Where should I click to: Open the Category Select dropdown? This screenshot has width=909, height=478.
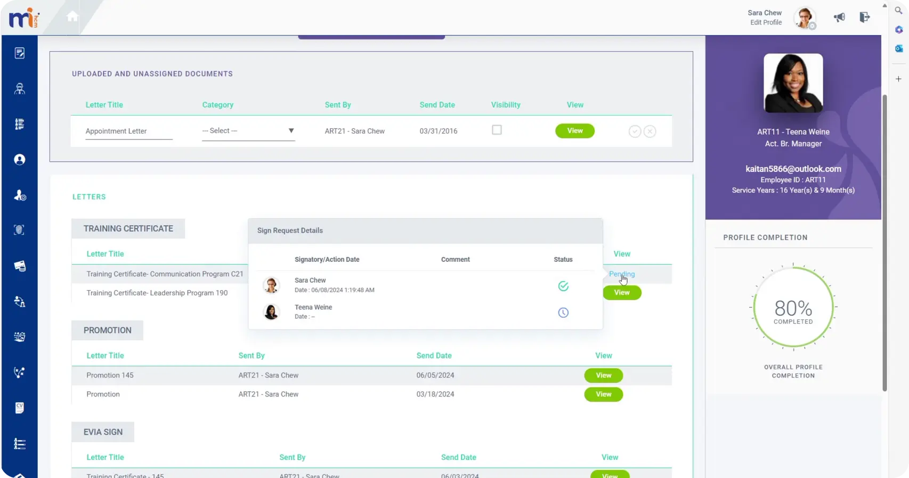[248, 131]
